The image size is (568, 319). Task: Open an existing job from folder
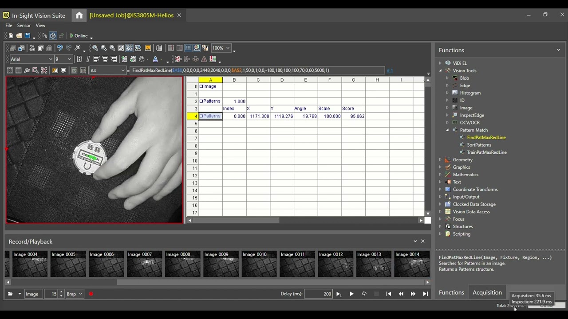pyautogui.click(x=19, y=36)
